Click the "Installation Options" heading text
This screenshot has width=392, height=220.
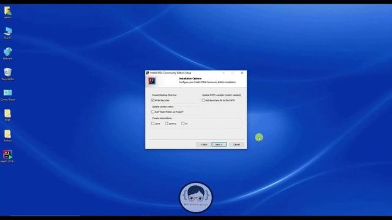coord(190,79)
